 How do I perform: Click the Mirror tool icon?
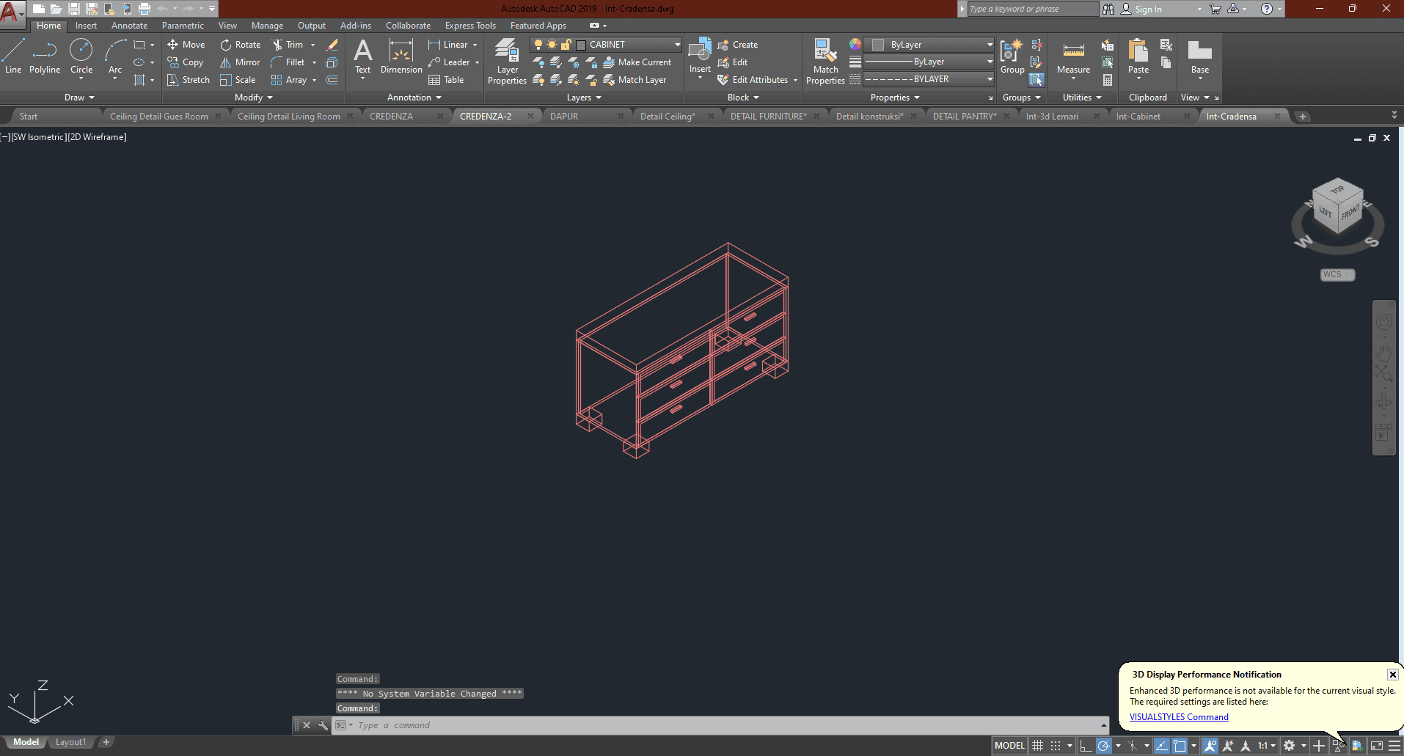point(226,62)
